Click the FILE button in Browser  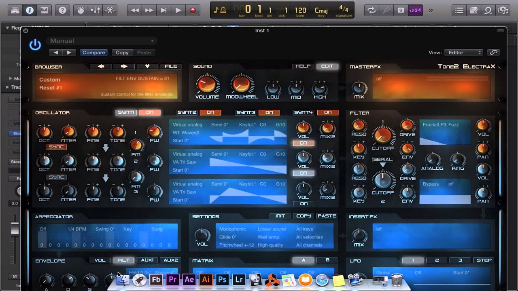(x=171, y=66)
